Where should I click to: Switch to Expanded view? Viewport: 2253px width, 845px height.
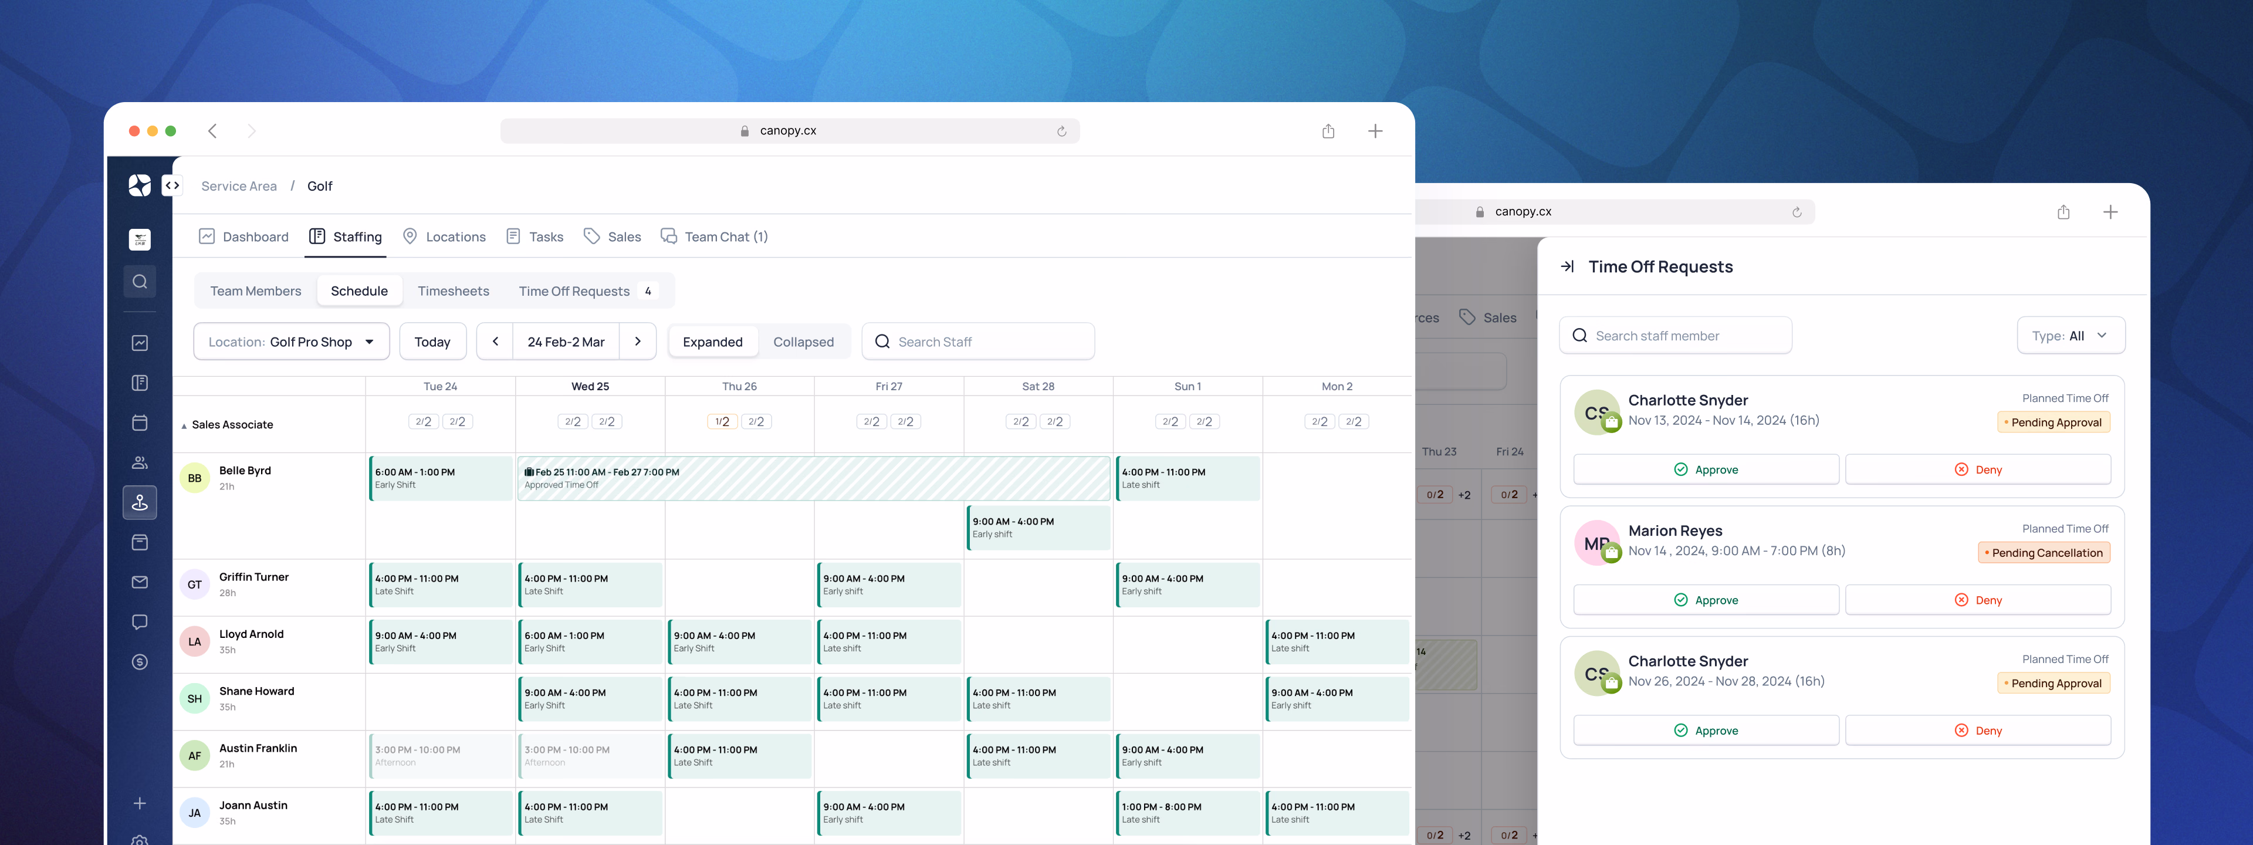click(713, 342)
